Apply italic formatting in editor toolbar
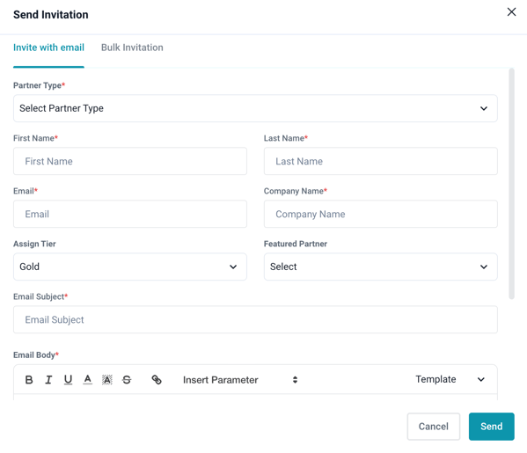This screenshot has height=453, width=527. (x=48, y=380)
